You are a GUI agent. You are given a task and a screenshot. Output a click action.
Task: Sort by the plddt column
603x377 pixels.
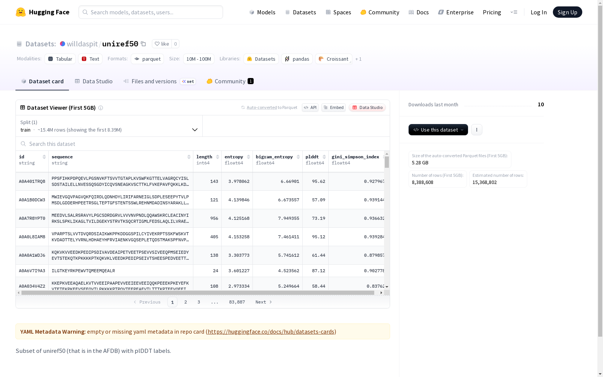tap(324, 157)
